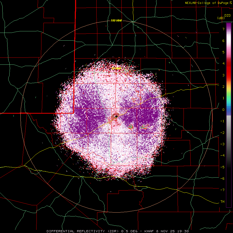The image size is (233, 233).
Task: Click the positive 5 dB tick label
Action: click(223, 52)
